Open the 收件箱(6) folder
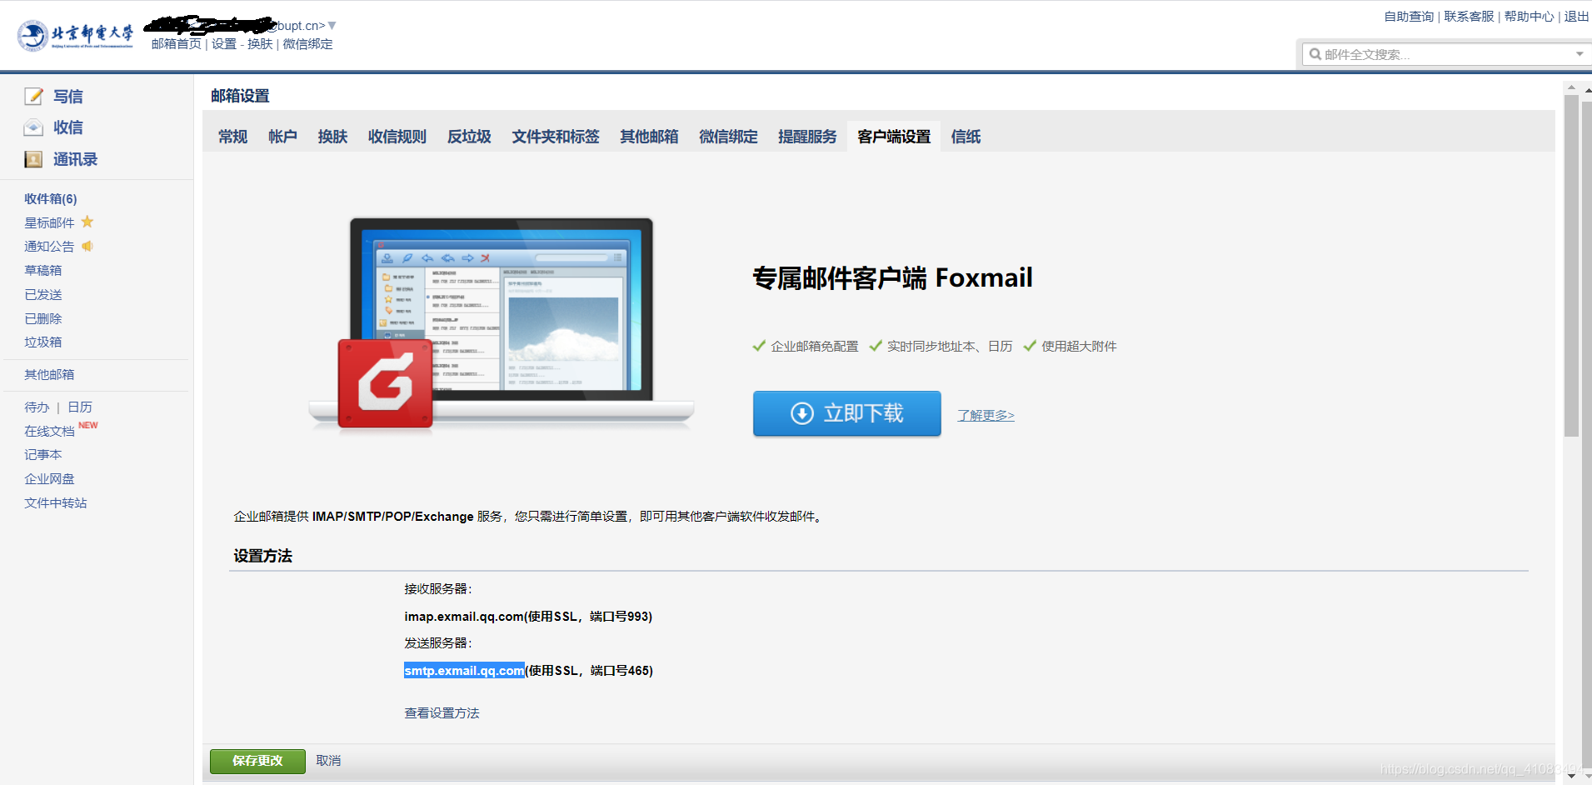Image resolution: width=1592 pixels, height=785 pixels. pyautogui.click(x=50, y=198)
